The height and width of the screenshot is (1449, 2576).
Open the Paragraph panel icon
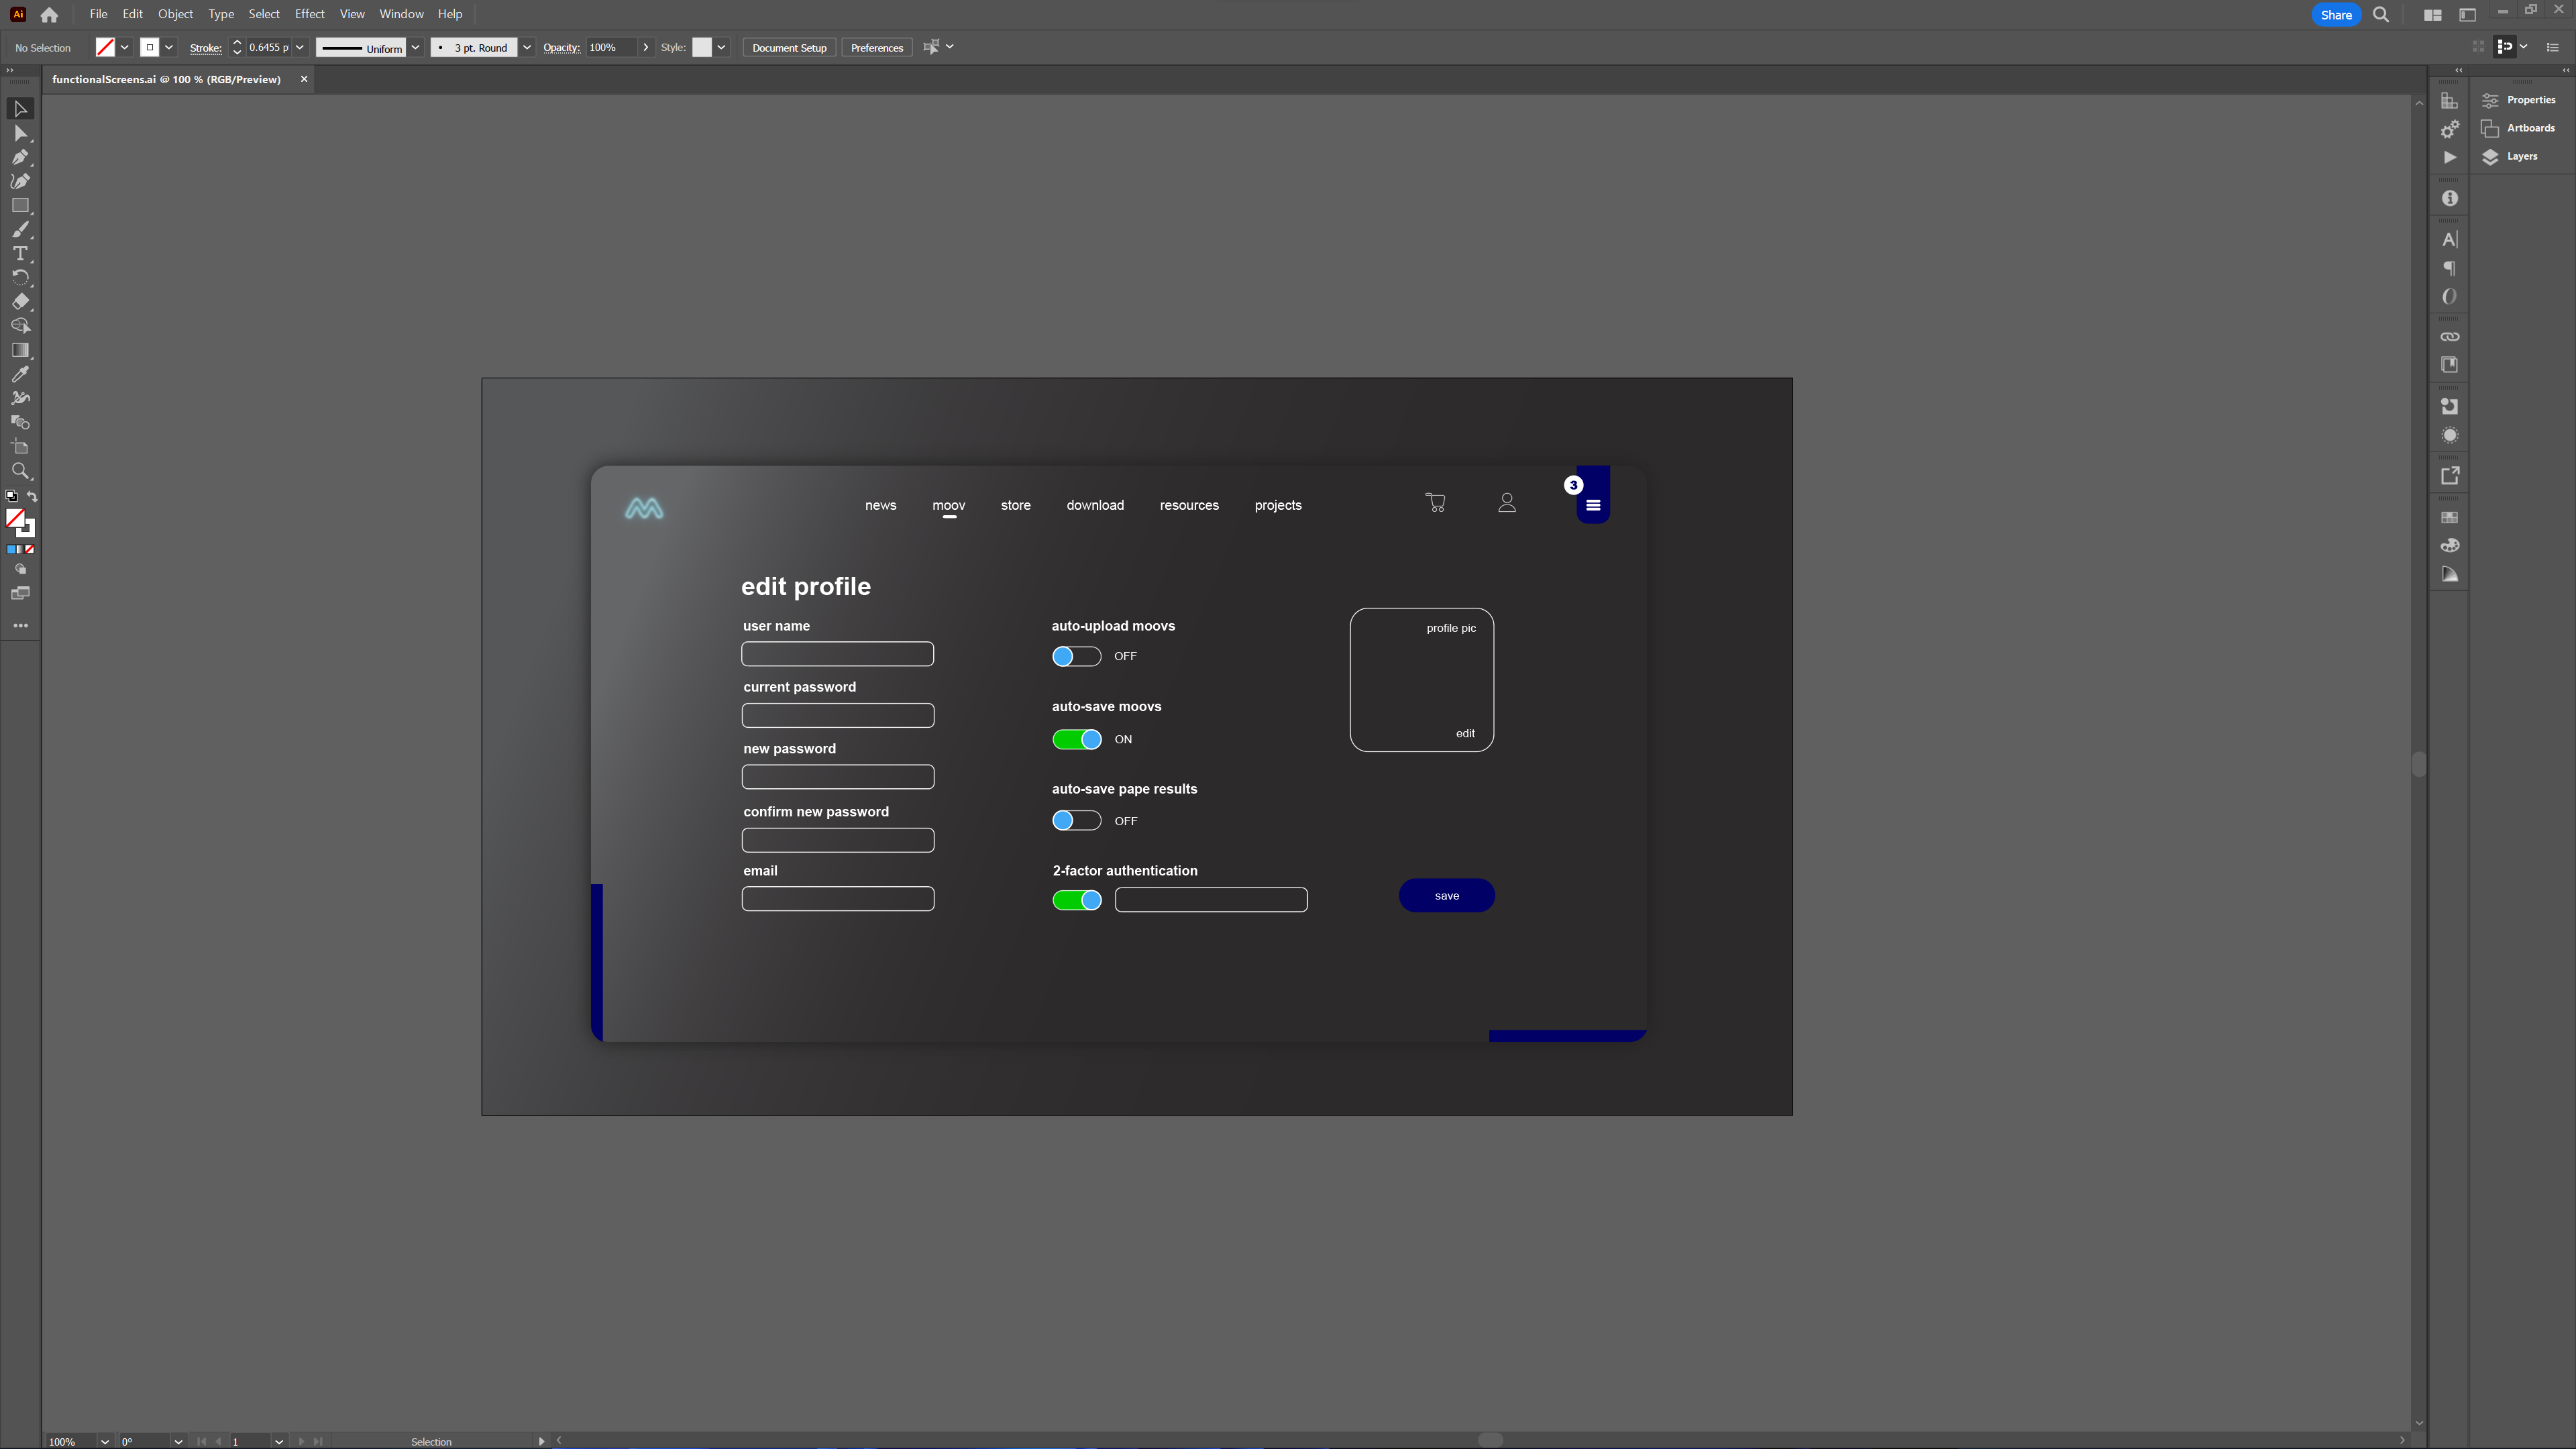click(x=2449, y=268)
